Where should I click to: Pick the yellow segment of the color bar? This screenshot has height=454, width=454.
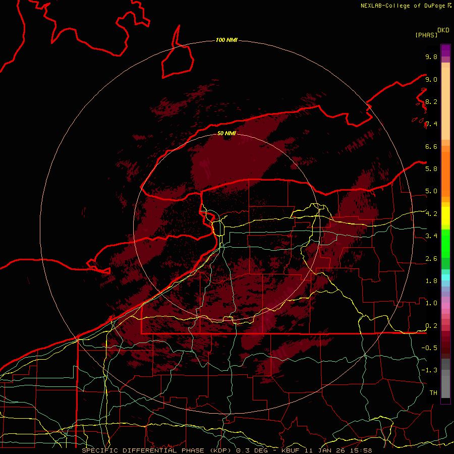click(445, 216)
